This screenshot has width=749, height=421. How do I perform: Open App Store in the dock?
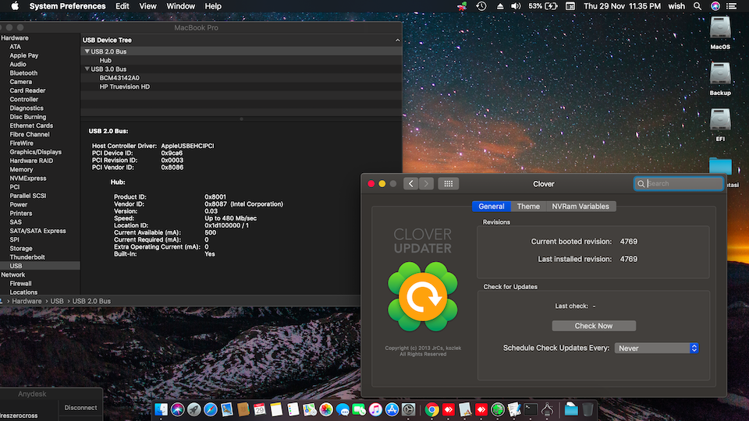[392, 409]
